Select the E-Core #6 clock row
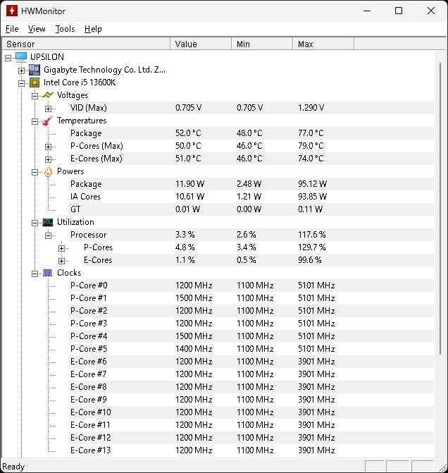Screen dimensions: 448x473 (251, 362)
